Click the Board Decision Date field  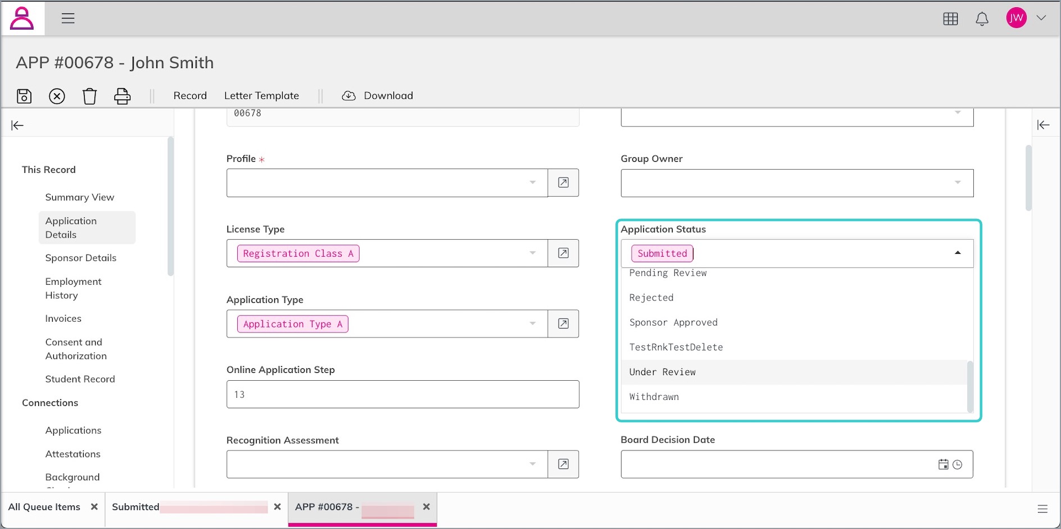pos(797,464)
